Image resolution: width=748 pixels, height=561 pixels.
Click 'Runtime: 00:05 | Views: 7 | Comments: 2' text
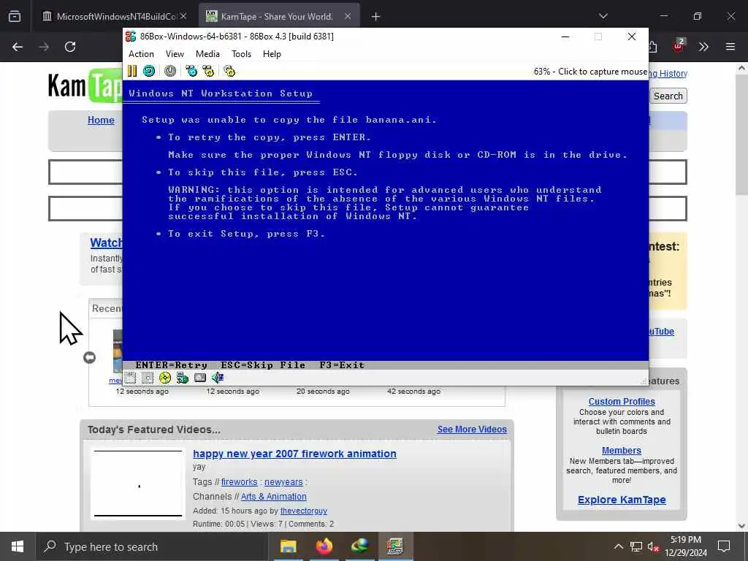point(263,524)
